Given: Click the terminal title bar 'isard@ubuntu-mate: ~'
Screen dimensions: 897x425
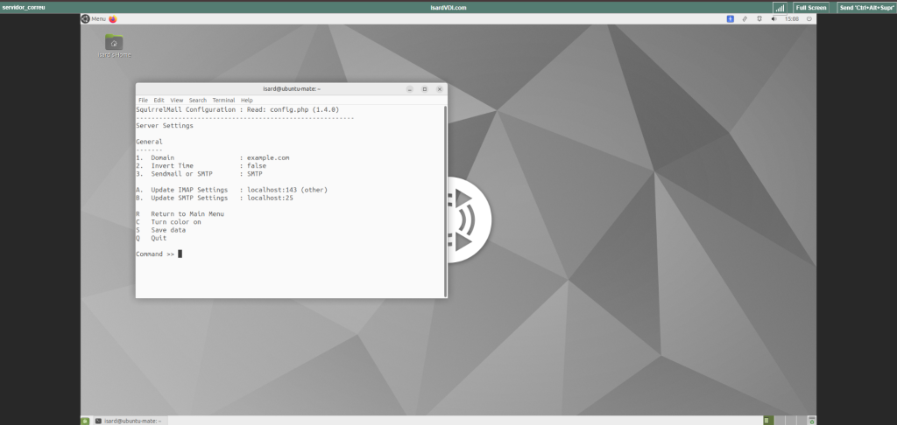Looking at the screenshot, I should click(292, 89).
